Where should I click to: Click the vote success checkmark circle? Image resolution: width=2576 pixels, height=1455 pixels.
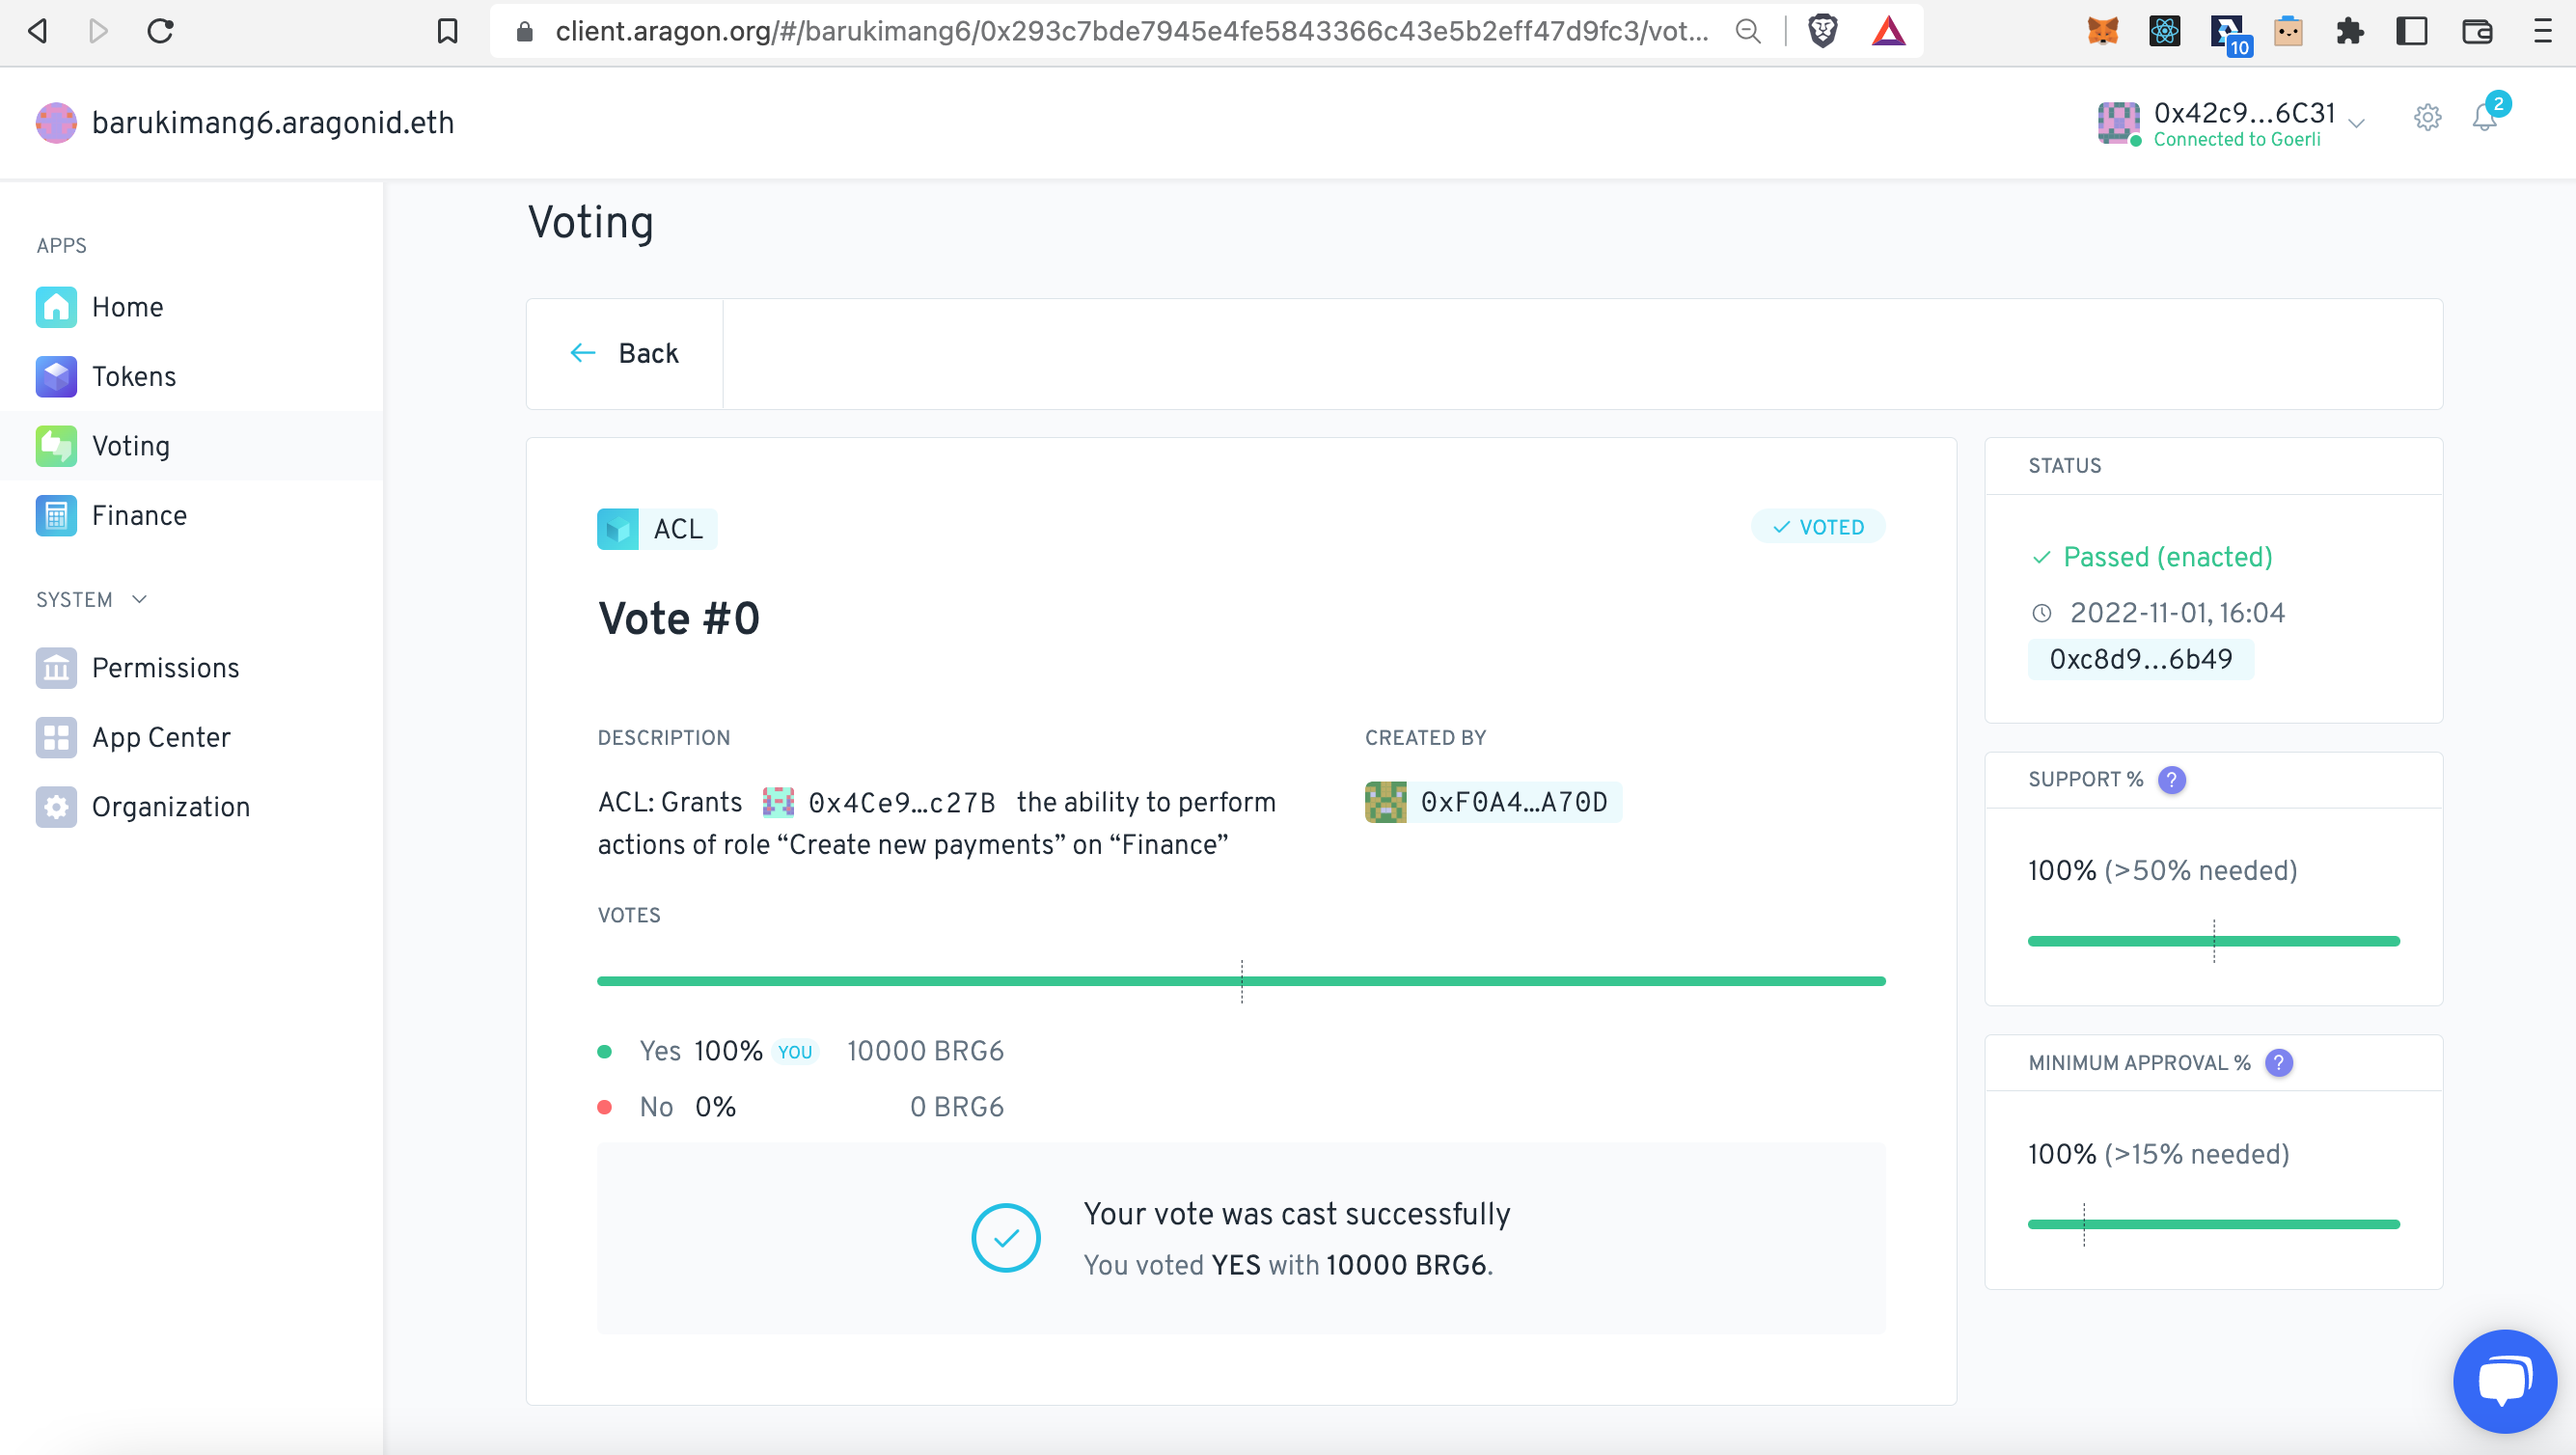click(x=1006, y=1238)
